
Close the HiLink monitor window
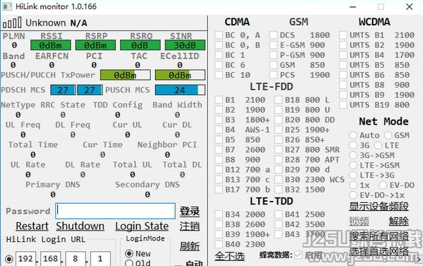tap(410, 7)
